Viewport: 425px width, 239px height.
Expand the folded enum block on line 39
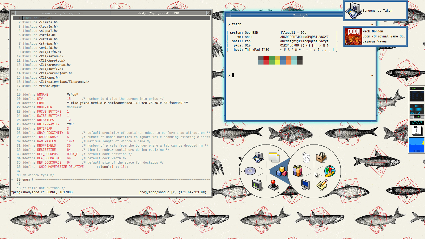click(12, 180)
